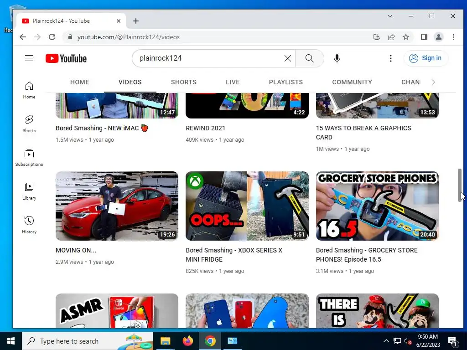The image size is (467, 350).
Task: Open File Explorer from taskbar
Action: tap(165, 341)
